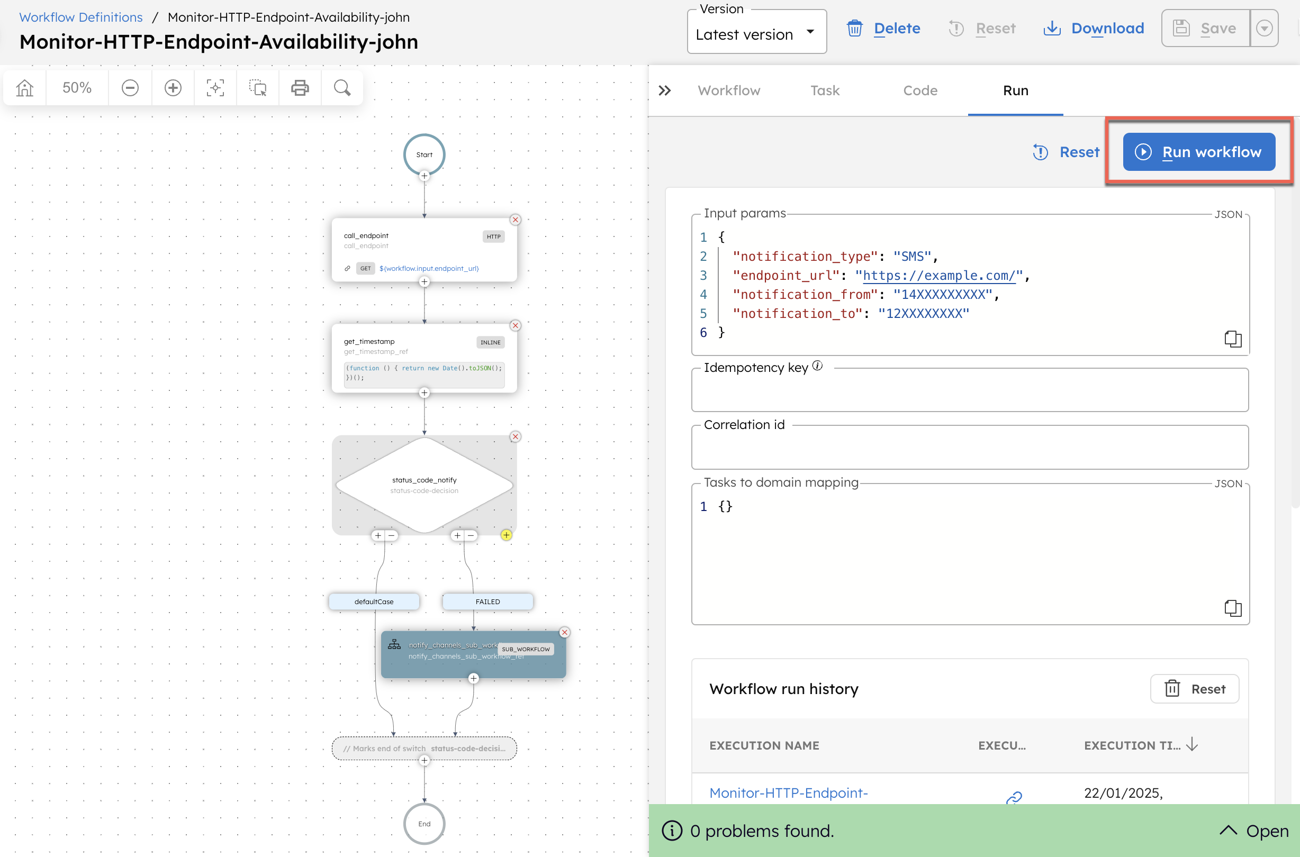The width and height of the screenshot is (1300, 857).
Task: Open the Version dropdown
Action: (x=757, y=33)
